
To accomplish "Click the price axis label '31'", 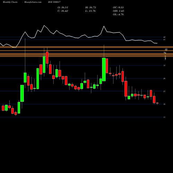I will click(164, 65).
